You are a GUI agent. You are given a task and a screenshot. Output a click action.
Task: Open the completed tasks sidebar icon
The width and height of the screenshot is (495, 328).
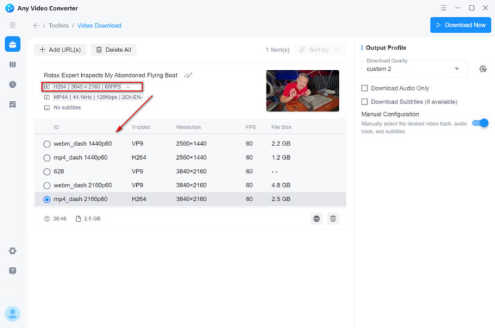point(12,104)
